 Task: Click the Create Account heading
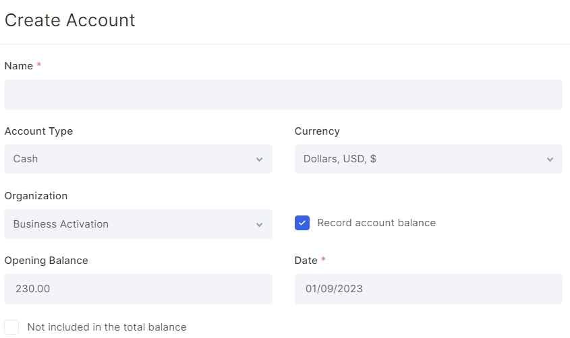69,20
